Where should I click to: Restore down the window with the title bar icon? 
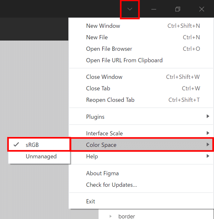coord(178,9)
